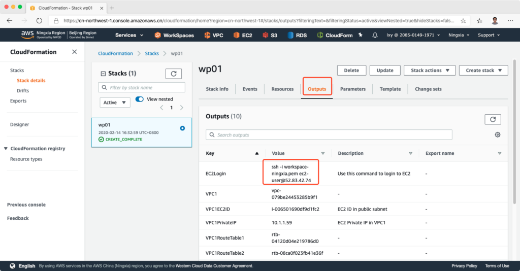Screen dimensions: 520x271
Task: Refresh the Stacks list
Action: point(173,74)
